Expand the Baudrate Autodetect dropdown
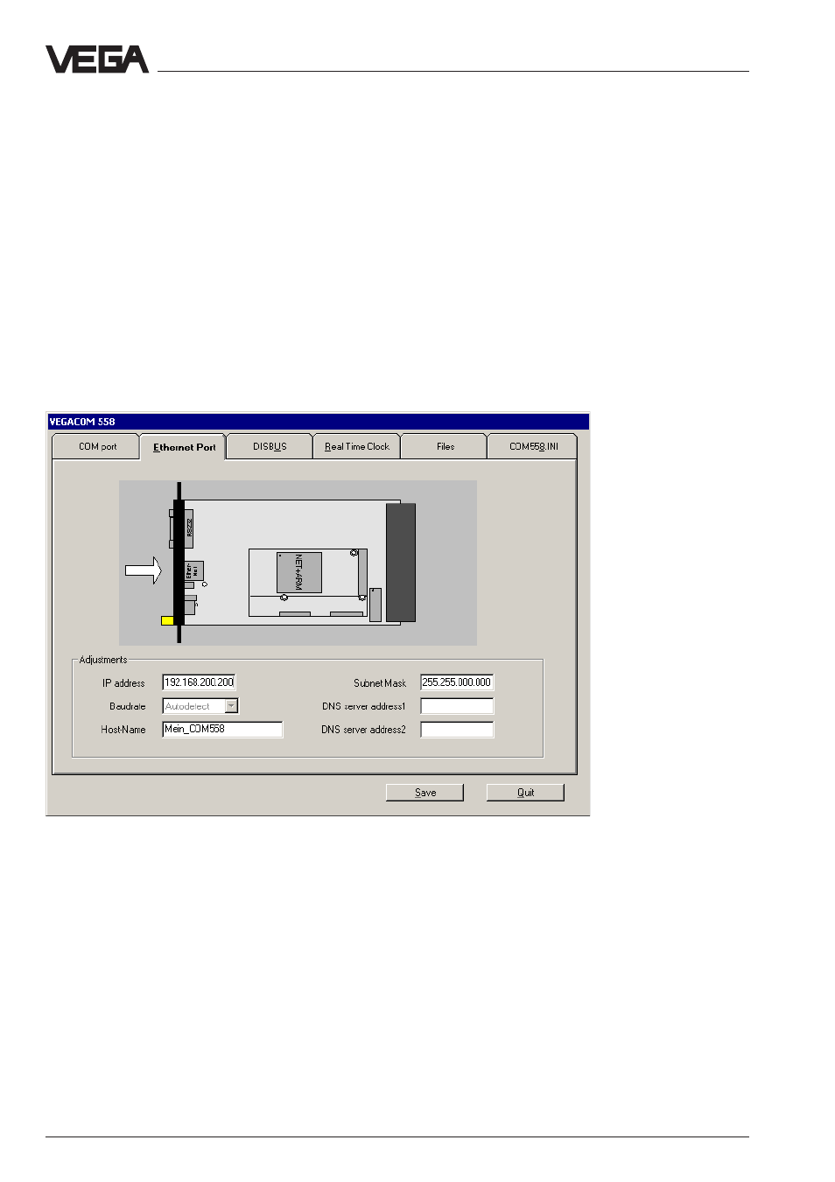Screen dimensions: 835x1182 [x=231, y=706]
